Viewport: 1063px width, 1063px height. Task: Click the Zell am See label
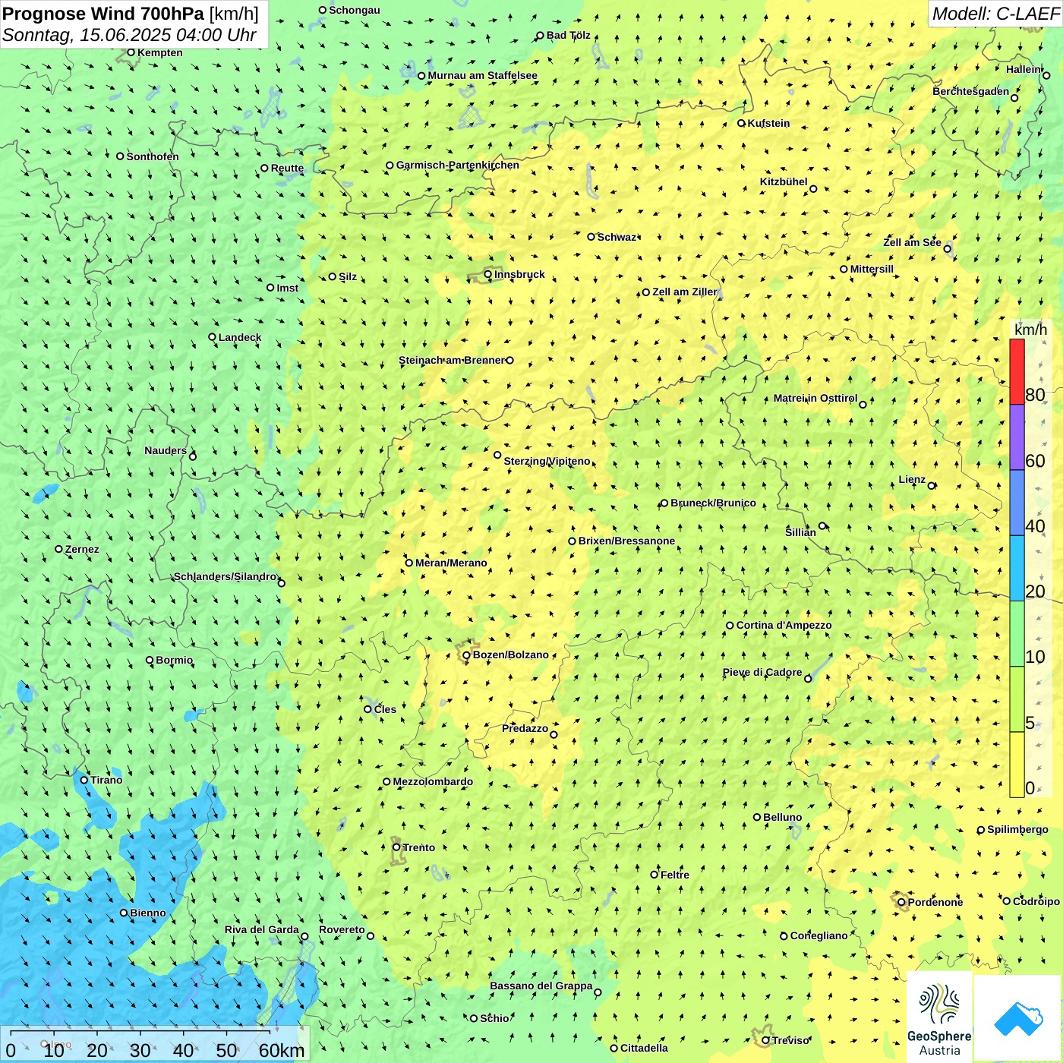coord(912,242)
